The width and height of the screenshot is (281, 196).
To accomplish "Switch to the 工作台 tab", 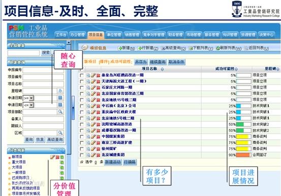I will pyautogui.click(x=61, y=34).
